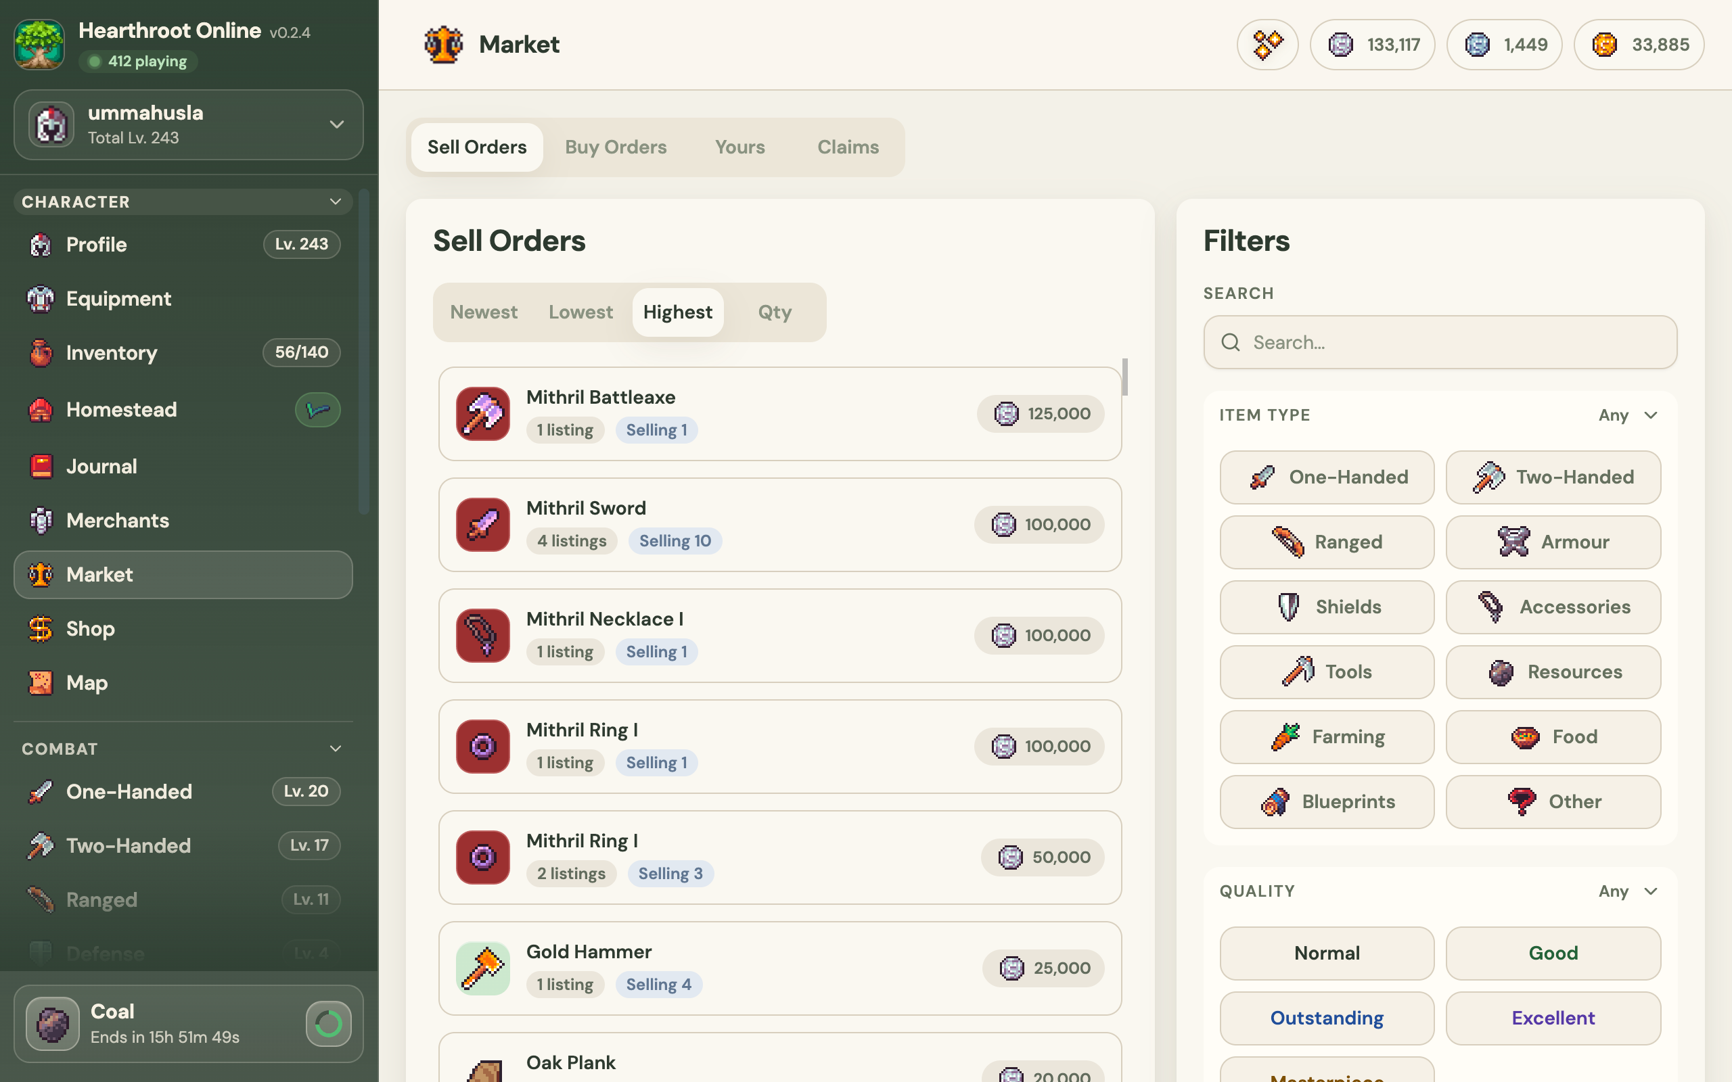
Task: Filter by Outstanding quality
Action: click(x=1327, y=1018)
